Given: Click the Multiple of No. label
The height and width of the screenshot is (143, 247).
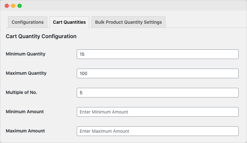Looking at the screenshot, I should [22, 92].
